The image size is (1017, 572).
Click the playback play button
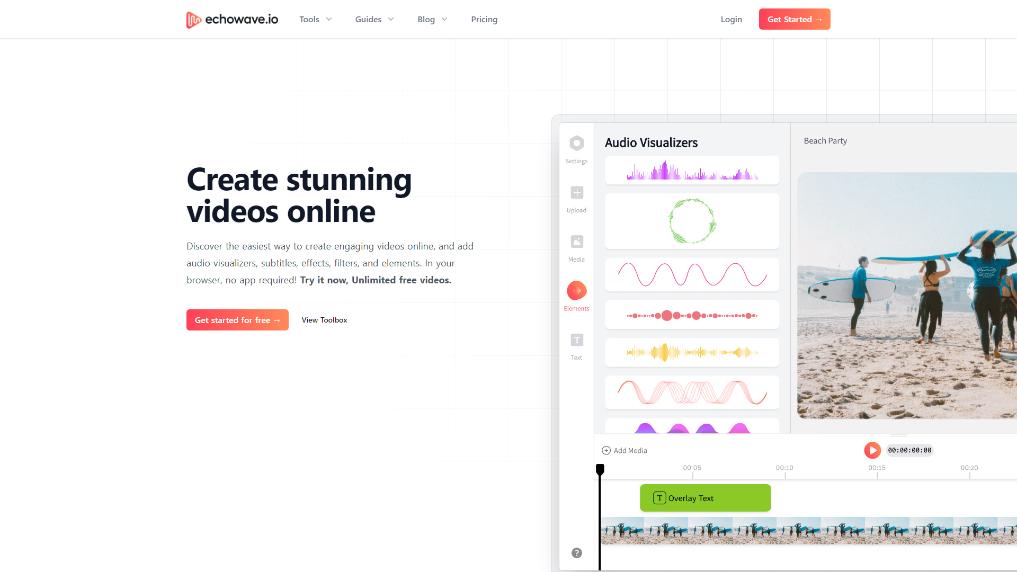pos(873,451)
